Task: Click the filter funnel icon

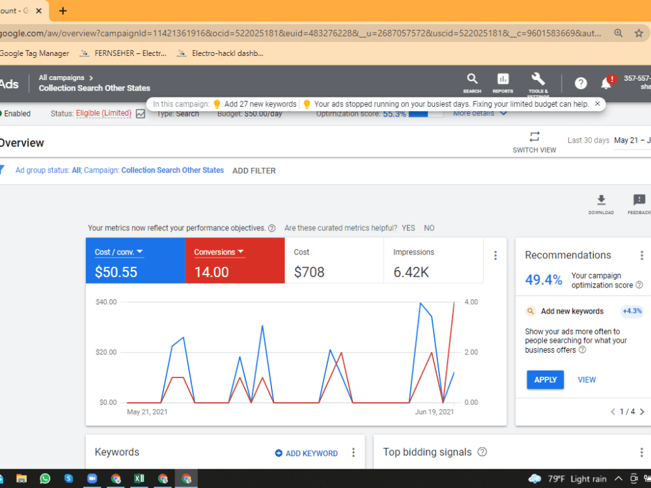Action: pos(2,169)
